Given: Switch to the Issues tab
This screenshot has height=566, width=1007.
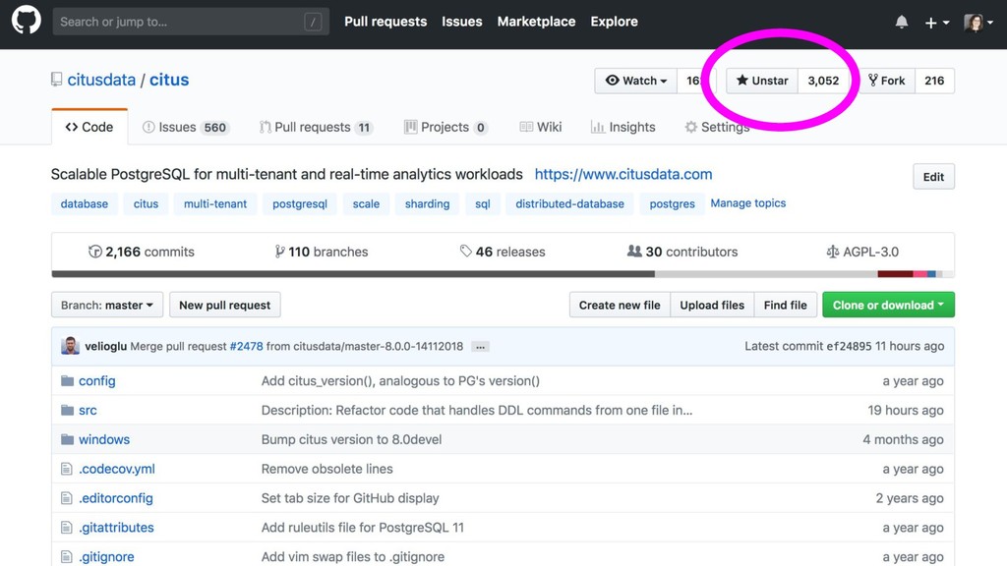Looking at the screenshot, I should pyautogui.click(x=185, y=127).
